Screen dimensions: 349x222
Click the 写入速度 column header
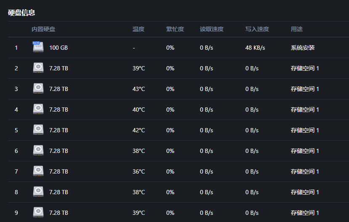pos(257,29)
